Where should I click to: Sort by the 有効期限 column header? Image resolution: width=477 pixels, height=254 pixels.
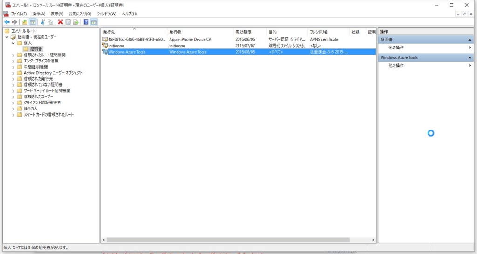(250, 32)
